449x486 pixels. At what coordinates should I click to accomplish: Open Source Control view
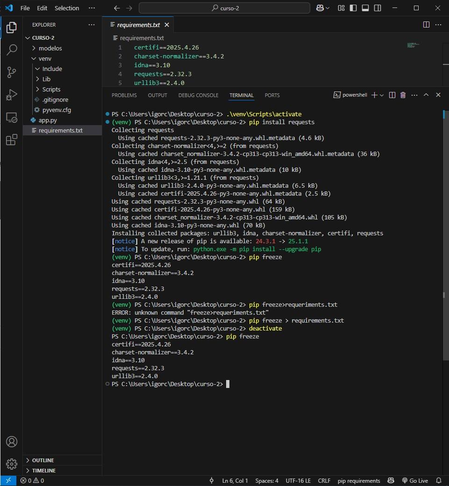coord(12,72)
